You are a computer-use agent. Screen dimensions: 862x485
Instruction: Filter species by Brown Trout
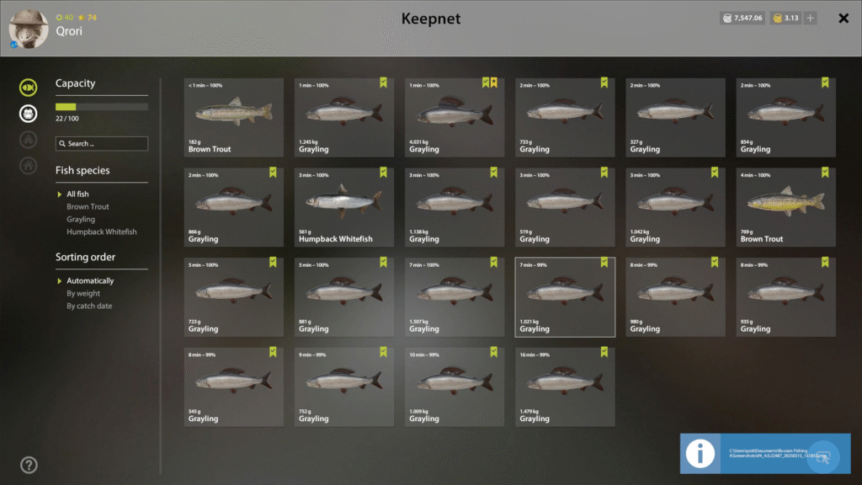coord(88,207)
